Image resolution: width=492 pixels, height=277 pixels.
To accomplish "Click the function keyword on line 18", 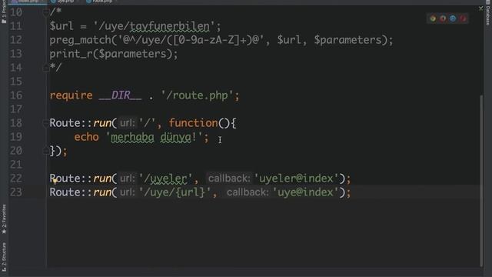I will point(193,123).
